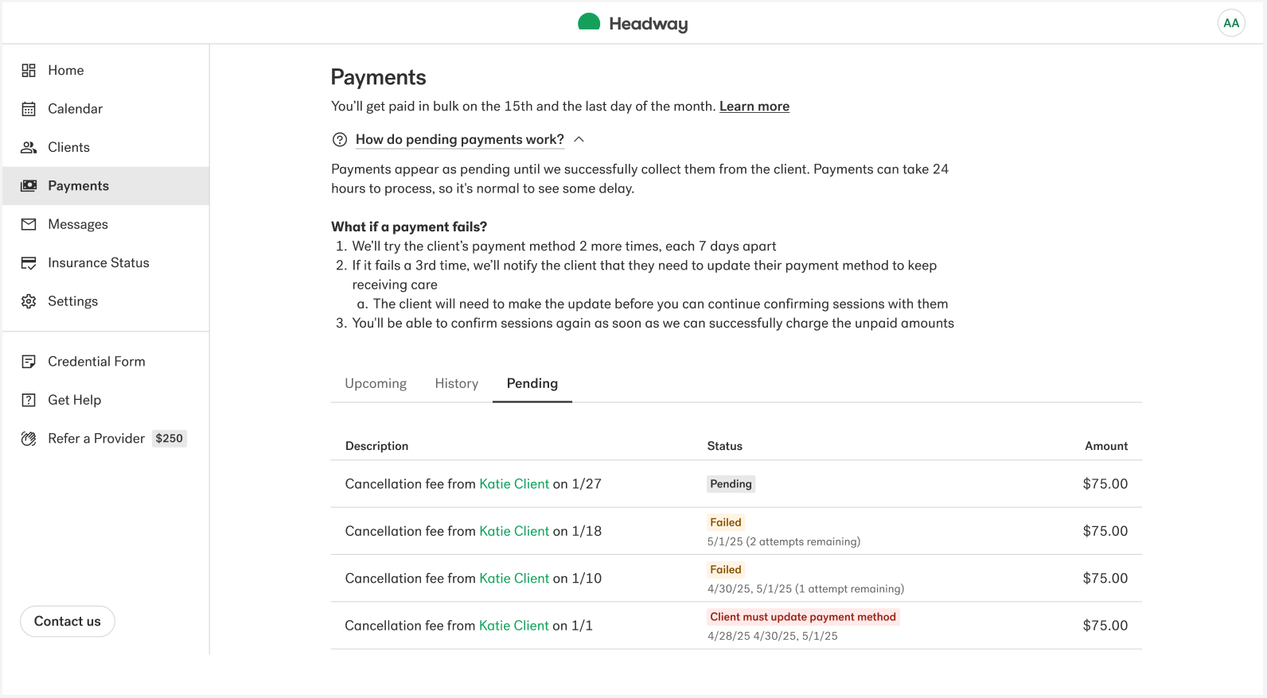The image size is (1267, 698).
Task: Click the Headway logo
Action: click(633, 23)
